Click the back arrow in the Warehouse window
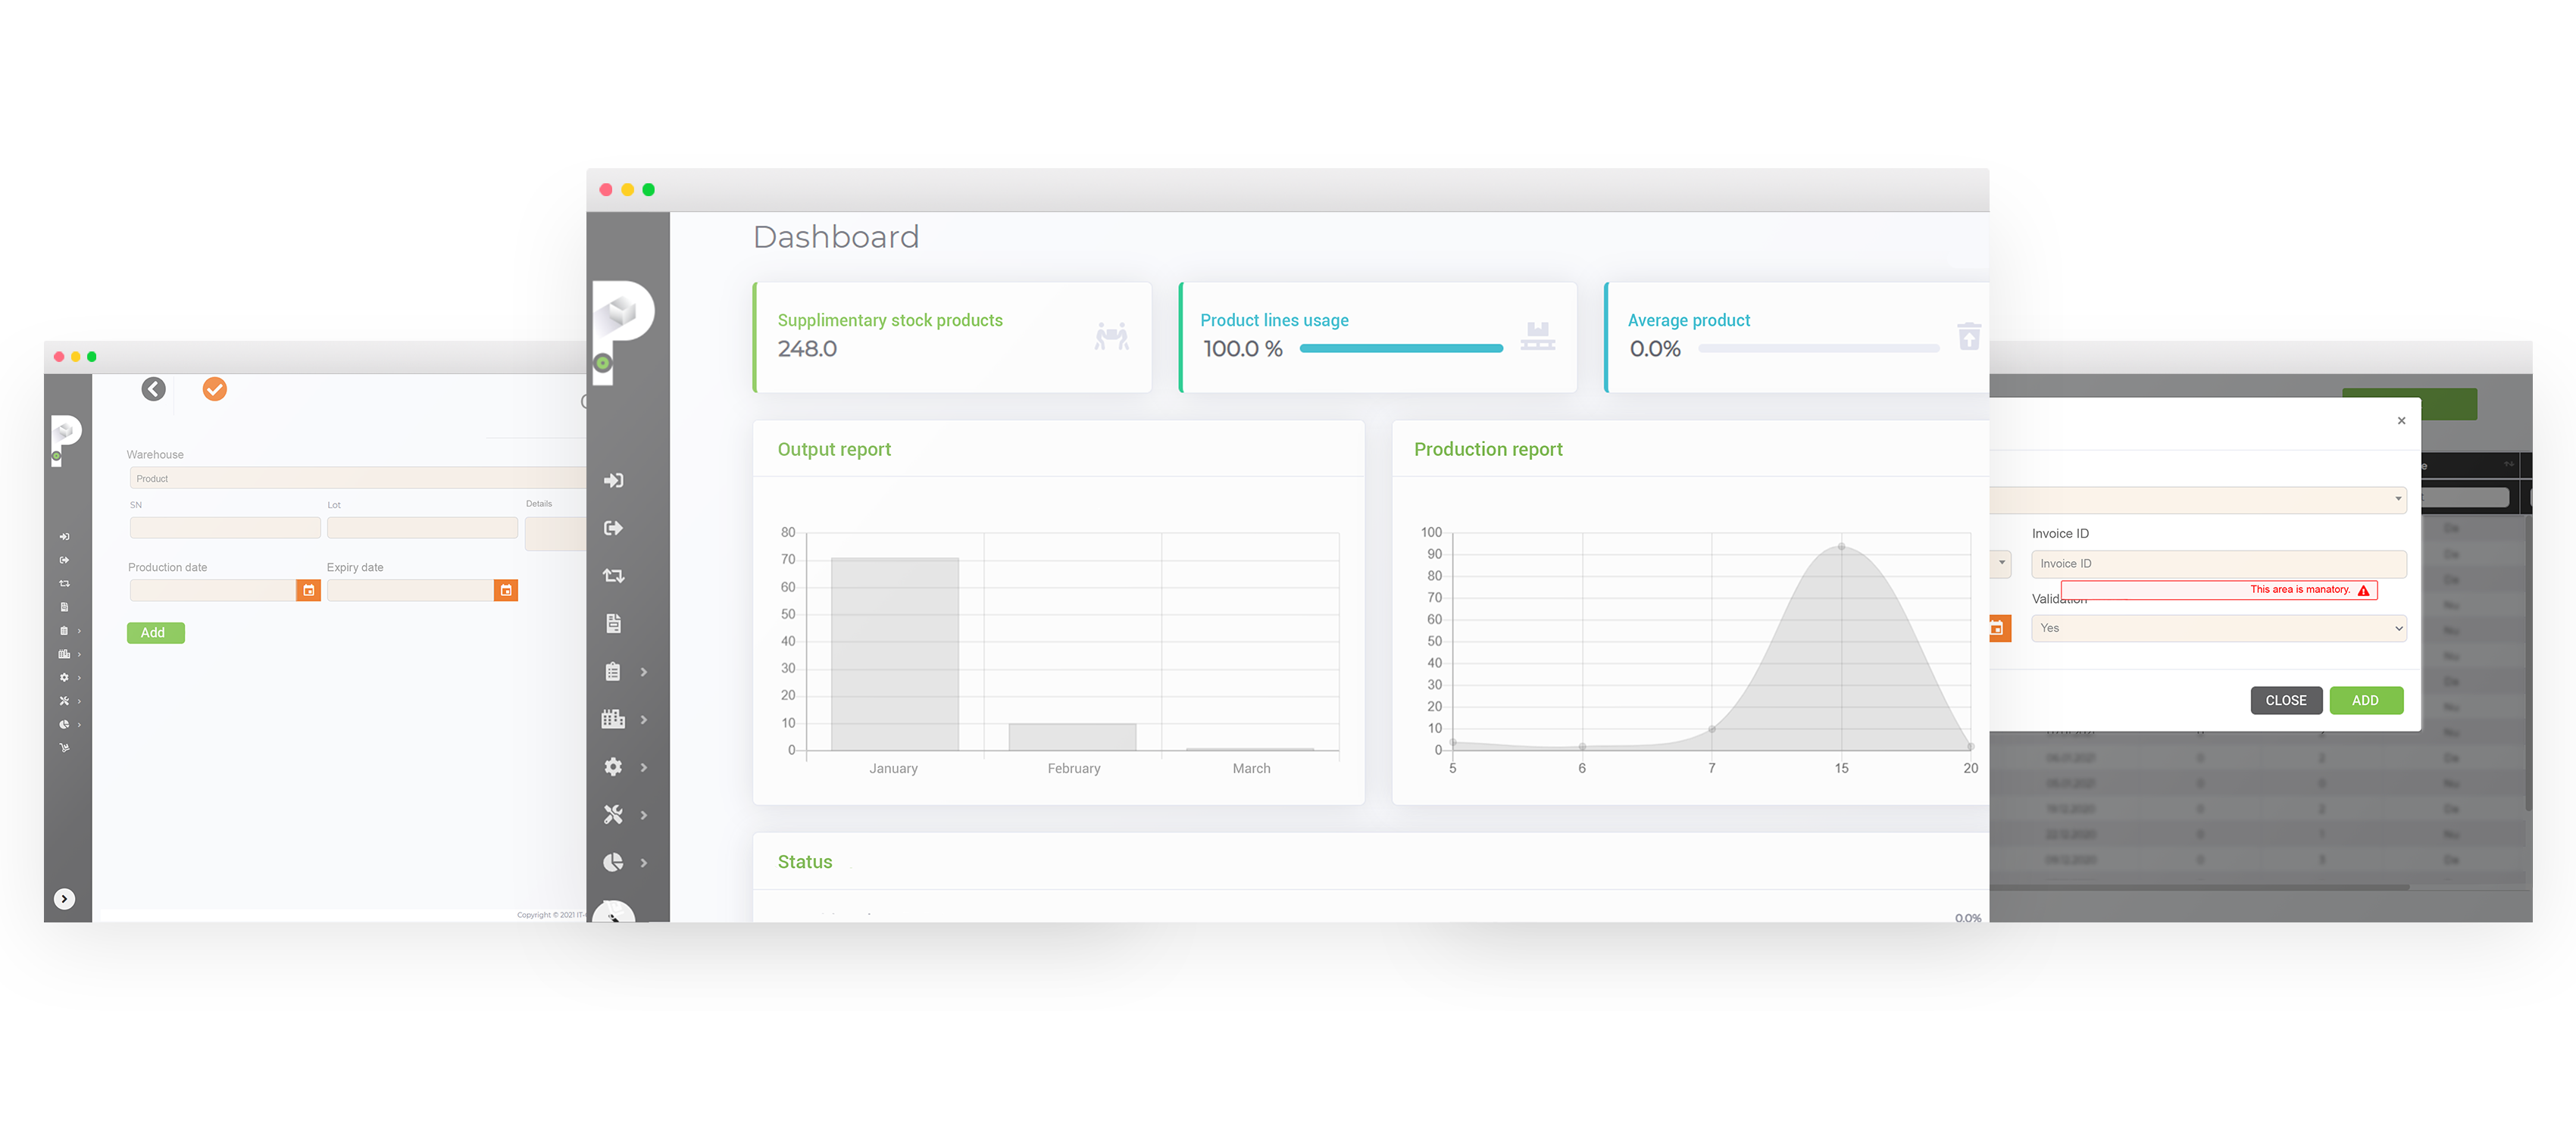This screenshot has height=1136, width=2576. 153,389
